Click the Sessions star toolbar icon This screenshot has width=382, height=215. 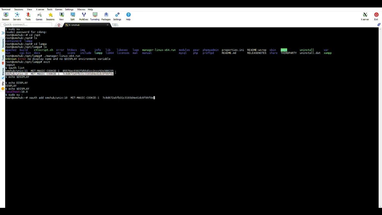50,16
